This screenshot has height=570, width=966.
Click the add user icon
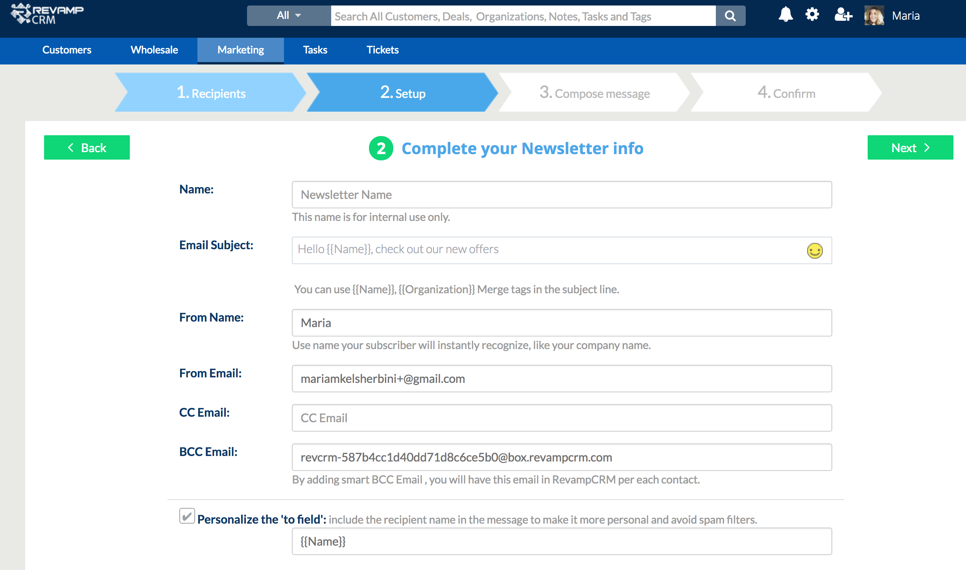pos(843,15)
